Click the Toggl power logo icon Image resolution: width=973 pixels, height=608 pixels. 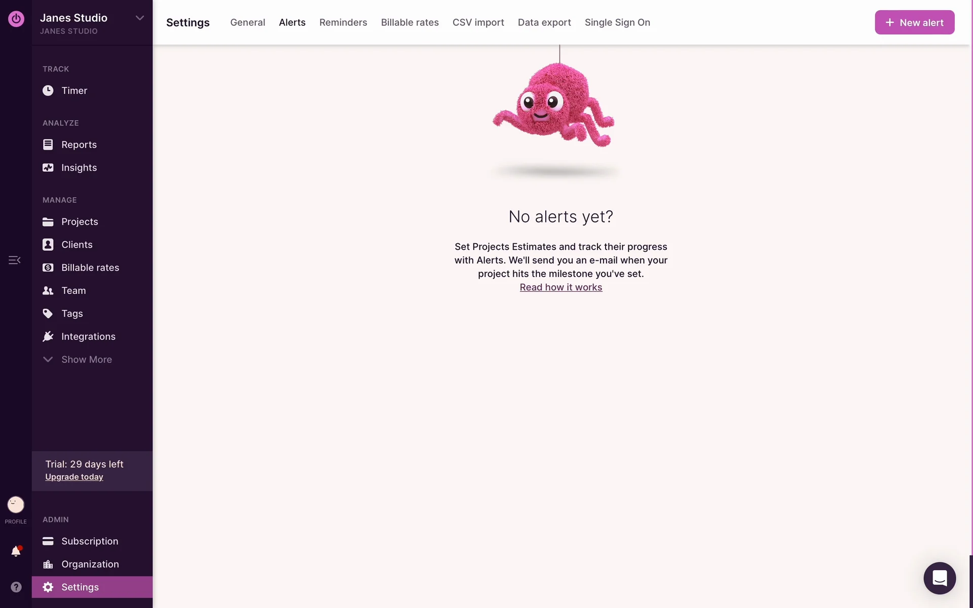tap(16, 19)
